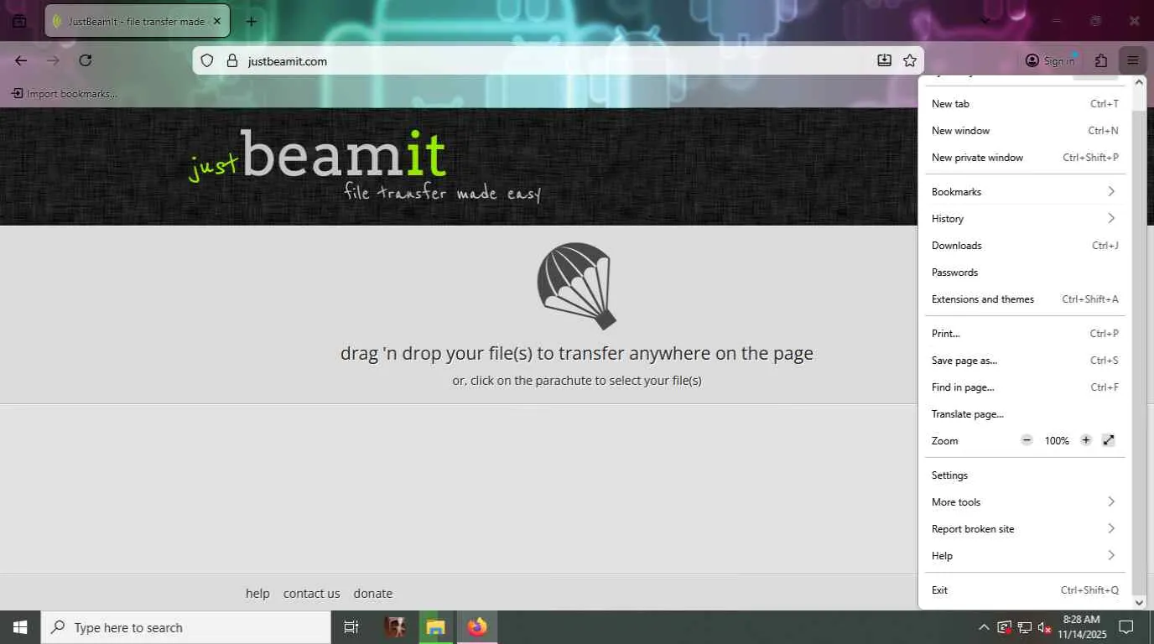Expand the Help submenu
This screenshot has width=1154, height=644.
coord(1025,556)
